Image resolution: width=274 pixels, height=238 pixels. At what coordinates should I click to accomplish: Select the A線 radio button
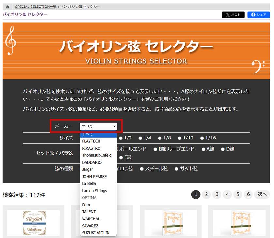(x=203, y=149)
